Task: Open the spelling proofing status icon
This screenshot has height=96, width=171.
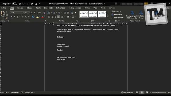Action: (22, 93)
